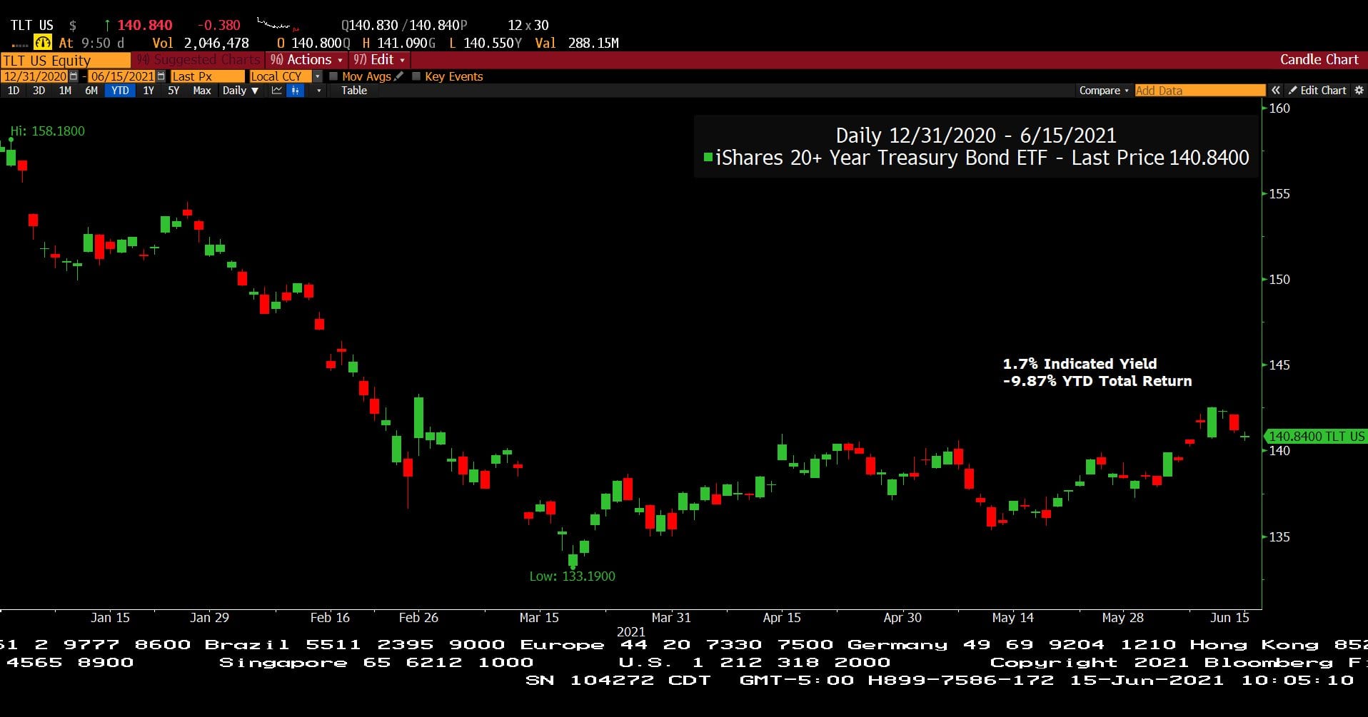Click the 145 price axis label

(x=1279, y=365)
